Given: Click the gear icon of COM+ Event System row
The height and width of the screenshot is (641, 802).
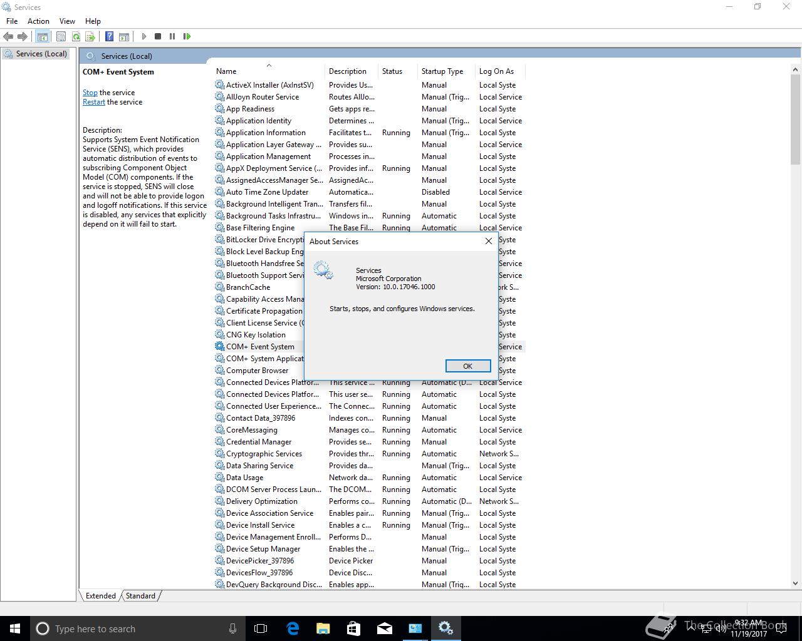Looking at the screenshot, I should (x=219, y=346).
